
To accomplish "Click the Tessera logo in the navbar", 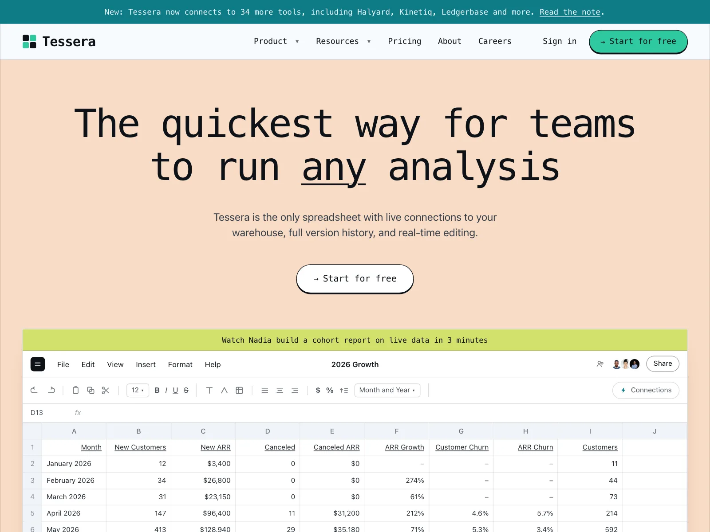I will 59,42.
